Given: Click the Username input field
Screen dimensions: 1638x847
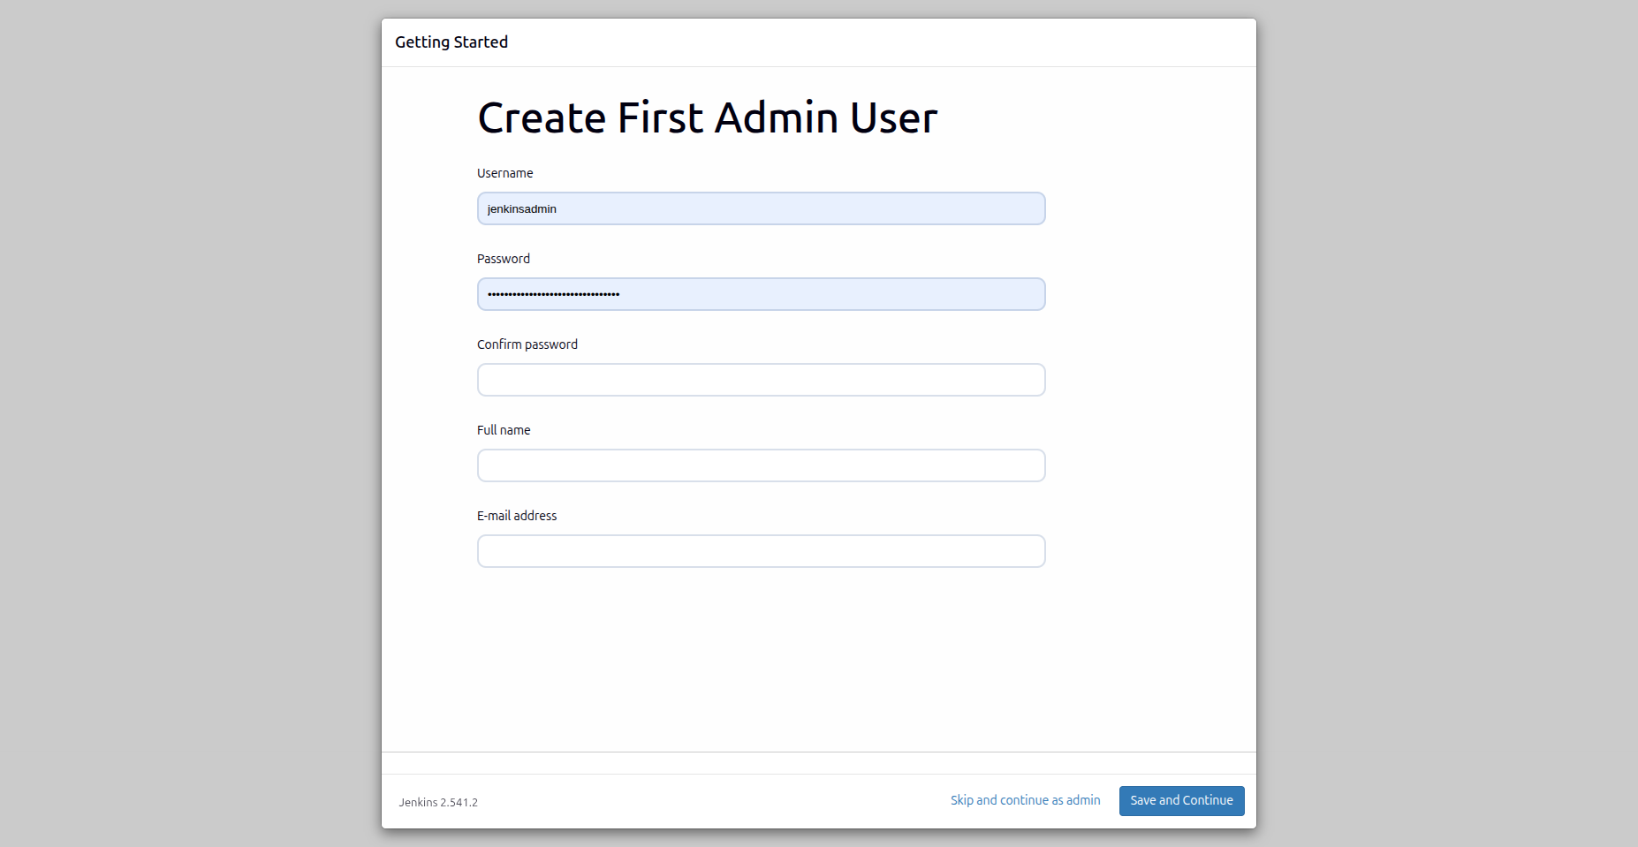Looking at the screenshot, I should (x=760, y=208).
